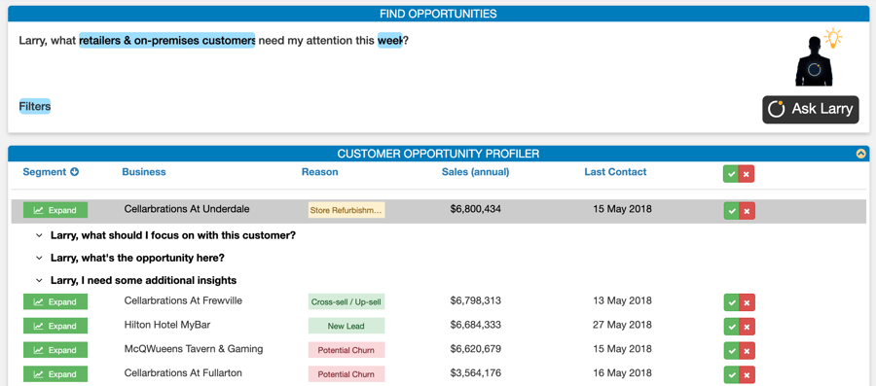Accept Hilton Hotel MyBar with green check
This screenshot has height=386, width=876.
(731, 326)
